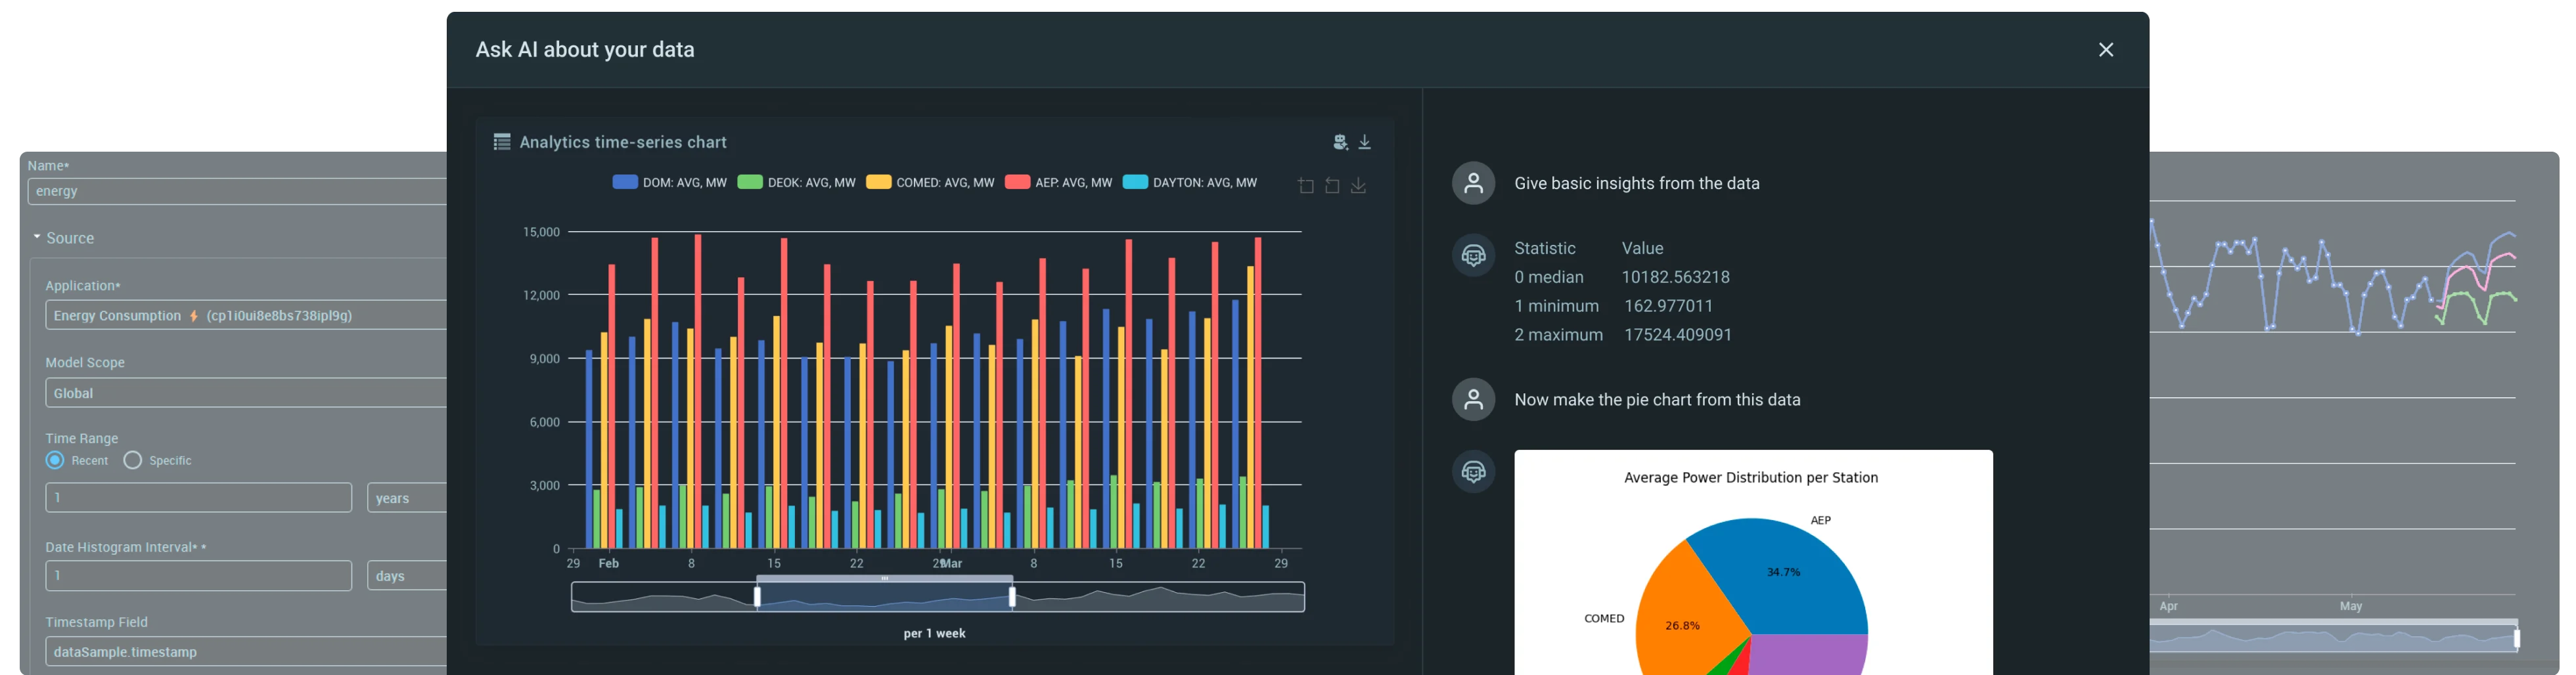
Task: Click user avatar beside 'Now make the pie chart'
Action: click(1473, 399)
